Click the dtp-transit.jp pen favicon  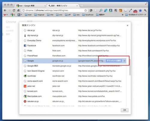tap(25, 36)
